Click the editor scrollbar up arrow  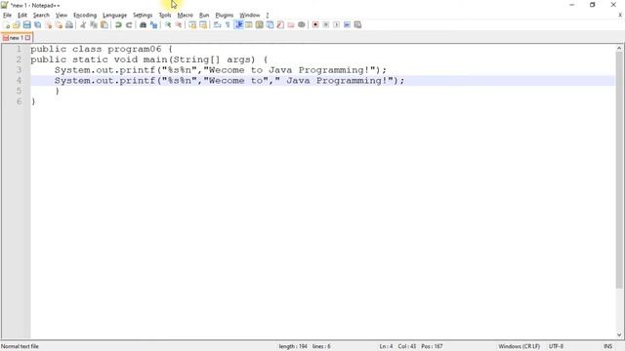(619, 48)
